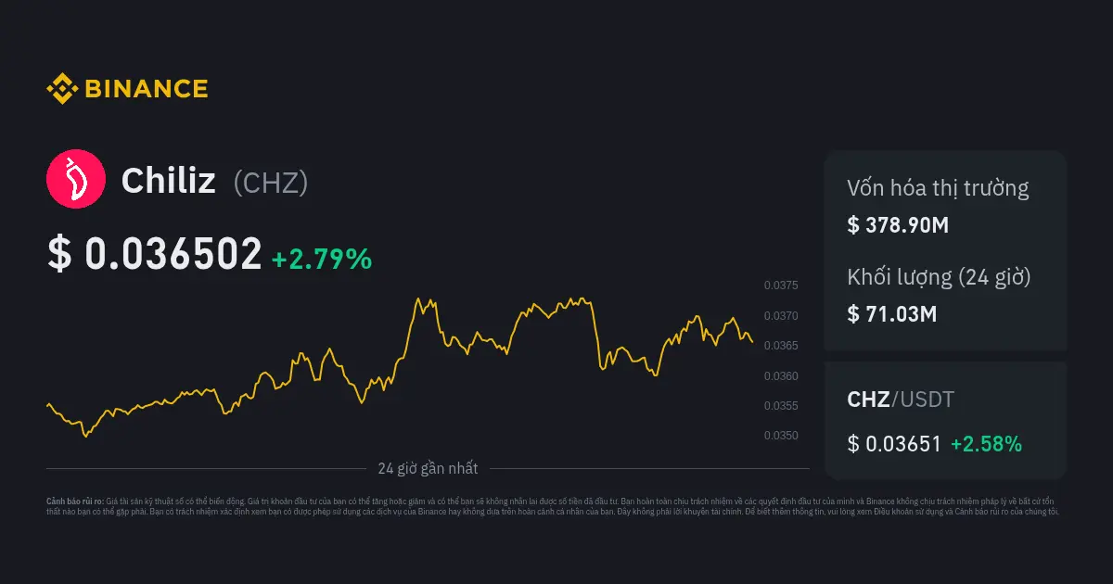Image resolution: width=1113 pixels, height=584 pixels.
Task: Click the Vốn hóa thị trường label
Action: pos(938,189)
